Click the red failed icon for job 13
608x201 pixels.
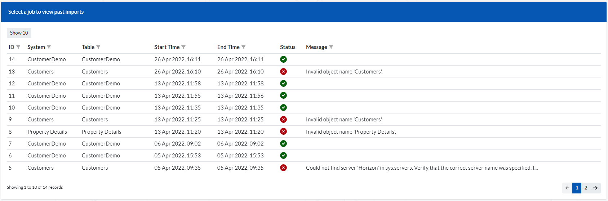[x=284, y=72]
